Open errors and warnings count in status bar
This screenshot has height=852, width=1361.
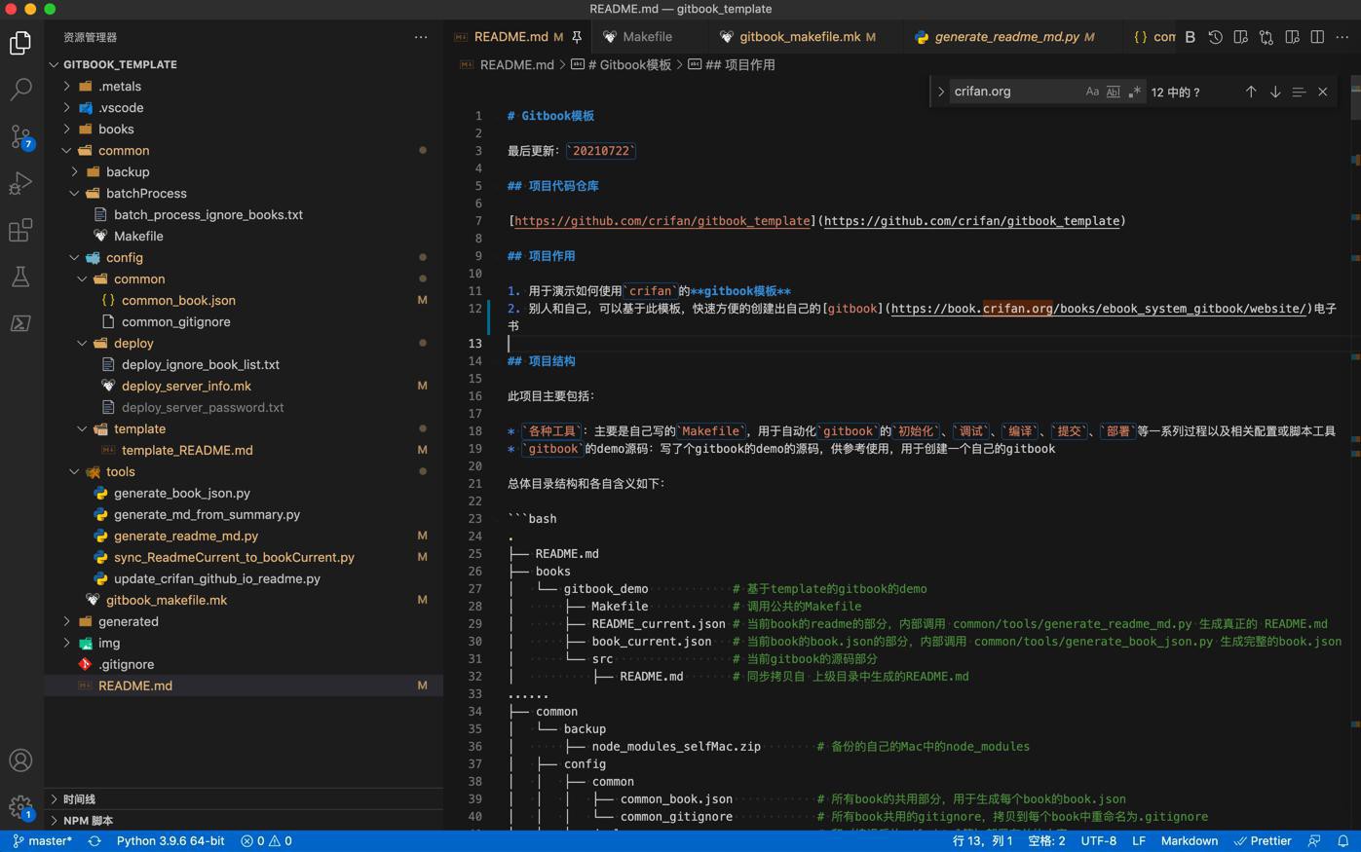pos(266,841)
